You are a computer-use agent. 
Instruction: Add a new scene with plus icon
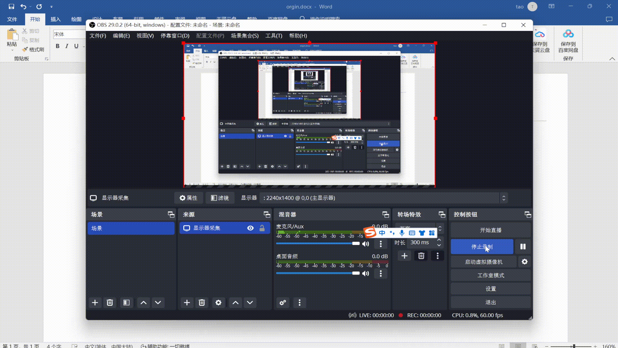tap(95, 303)
